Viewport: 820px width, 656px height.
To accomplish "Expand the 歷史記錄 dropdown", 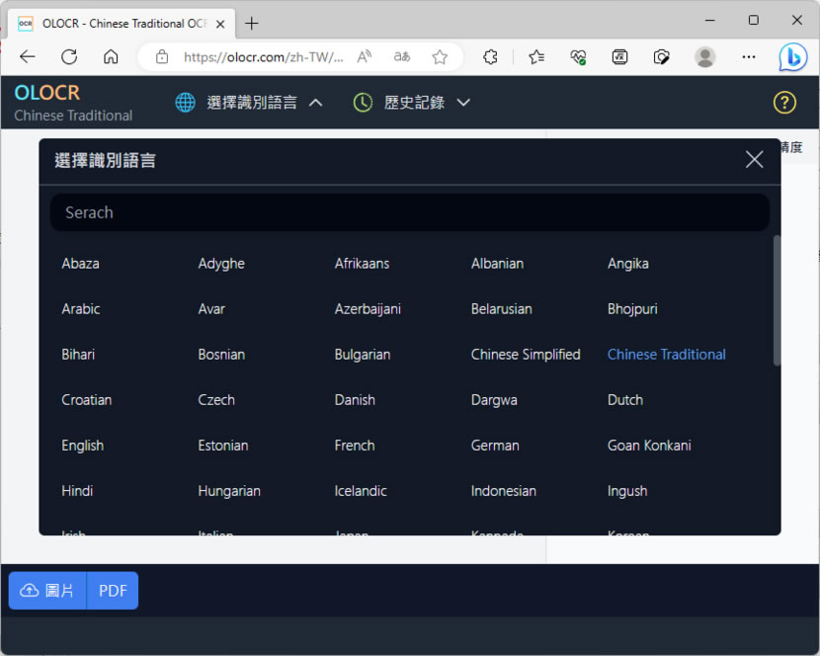I will pos(463,103).
